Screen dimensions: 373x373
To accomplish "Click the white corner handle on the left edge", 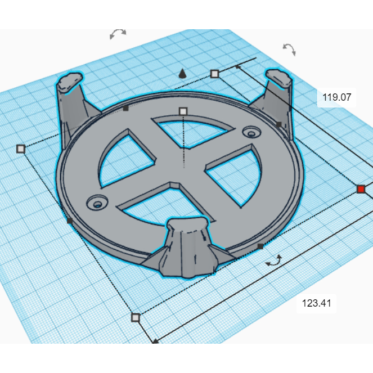I will (21, 149).
